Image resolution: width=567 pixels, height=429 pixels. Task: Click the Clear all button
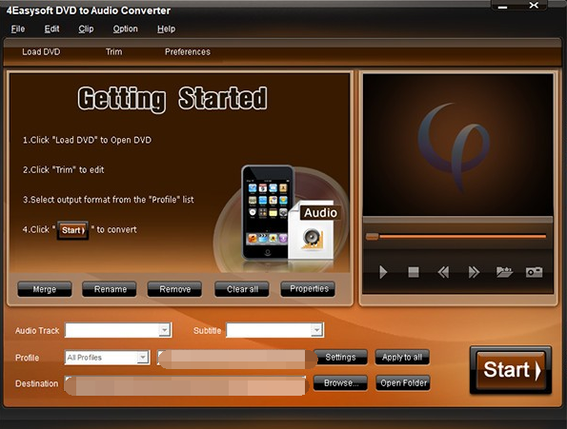pos(242,289)
